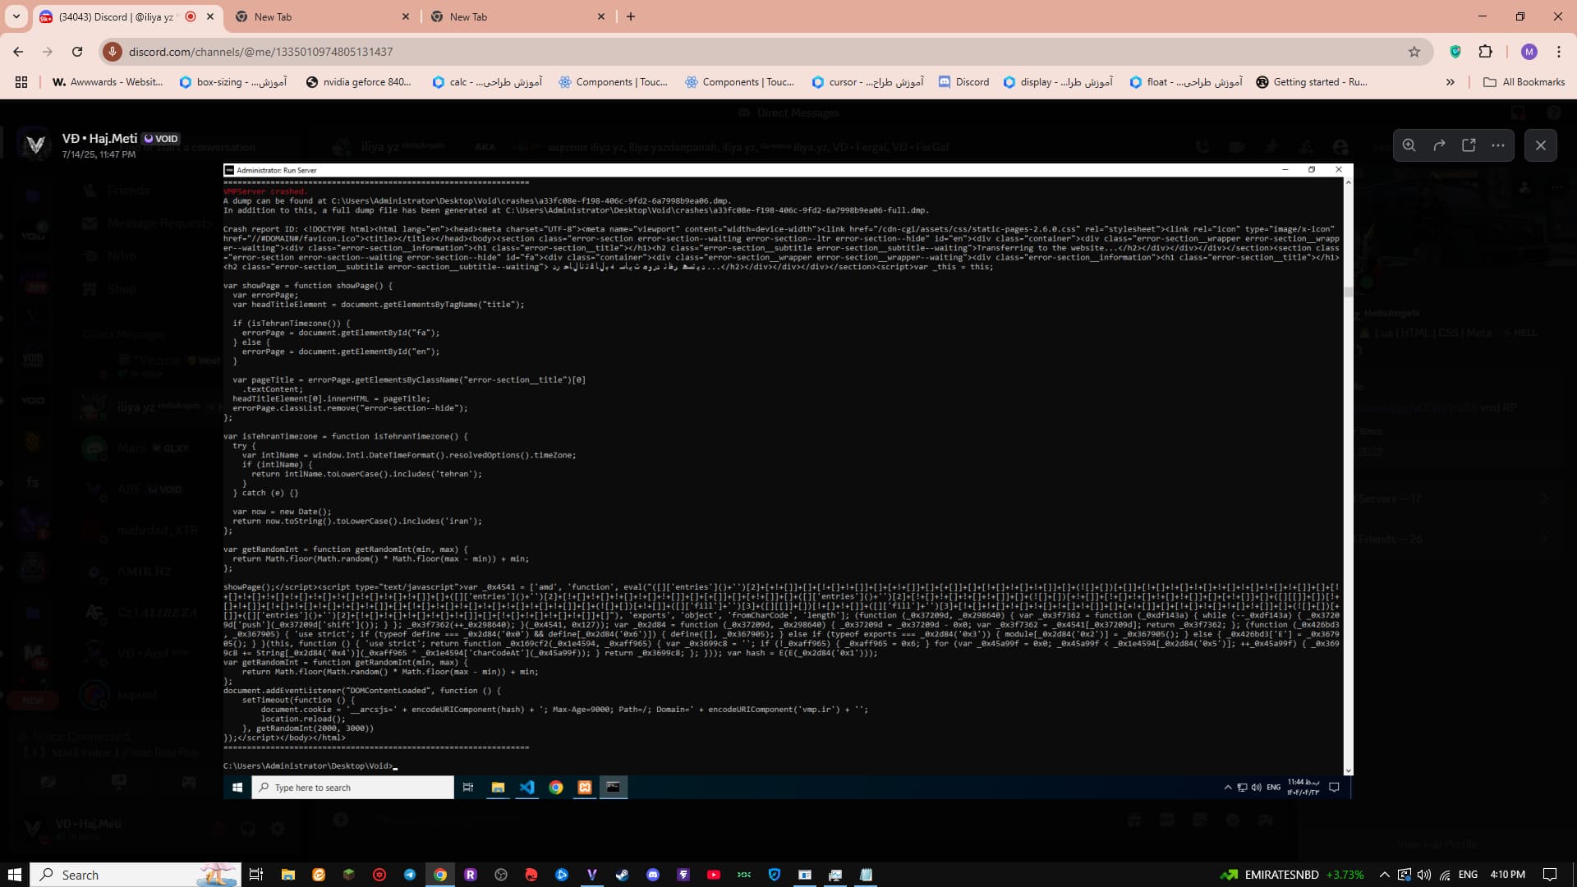Open the Chrome profile avatar
Image resolution: width=1577 pixels, height=887 pixels.
point(1529,52)
